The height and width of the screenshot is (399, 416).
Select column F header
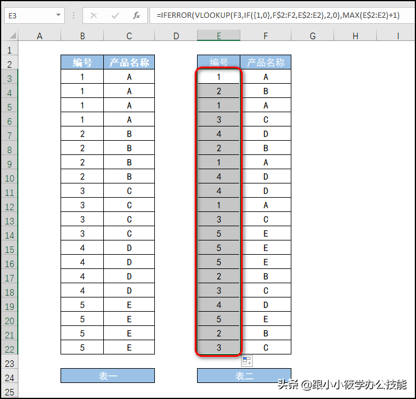(x=266, y=36)
